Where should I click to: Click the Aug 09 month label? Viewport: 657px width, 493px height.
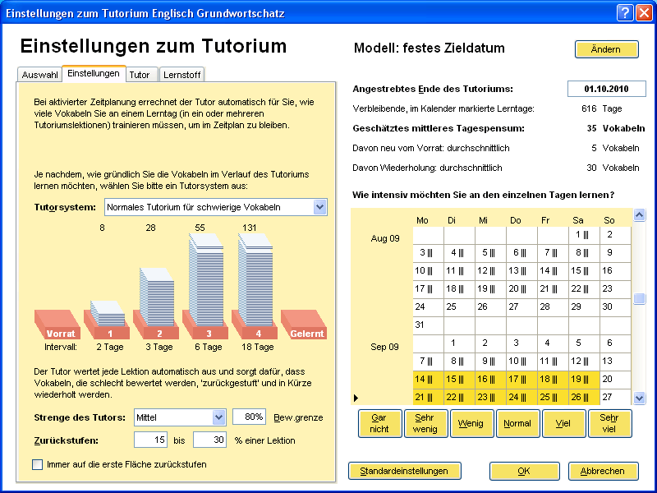(x=385, y=238)
